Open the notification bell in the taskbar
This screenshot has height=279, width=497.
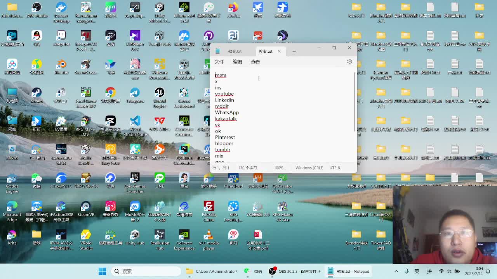[x=488, y=271]
